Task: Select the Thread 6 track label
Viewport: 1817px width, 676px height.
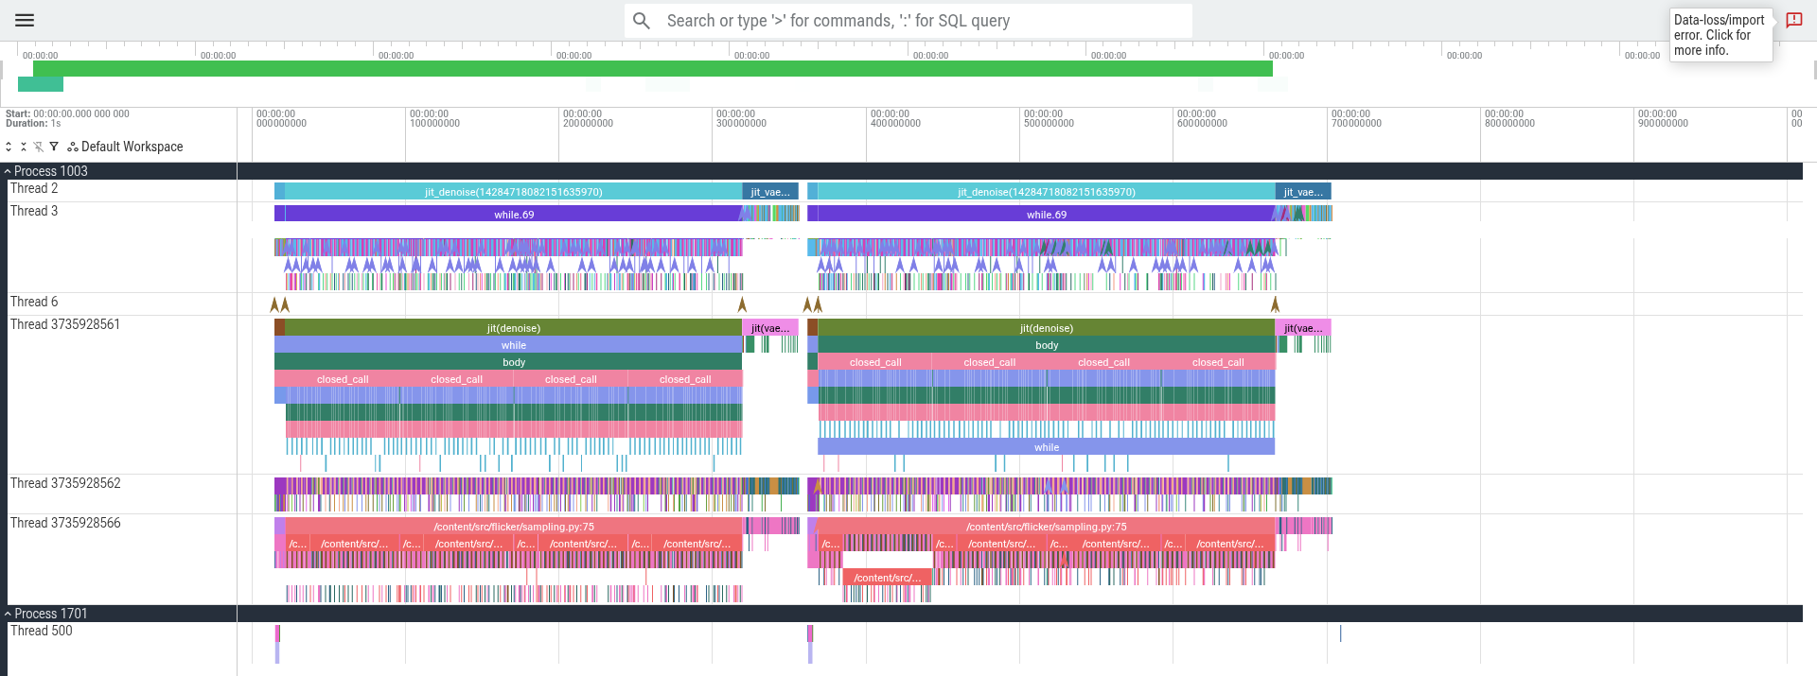Action: click(34, 302)
